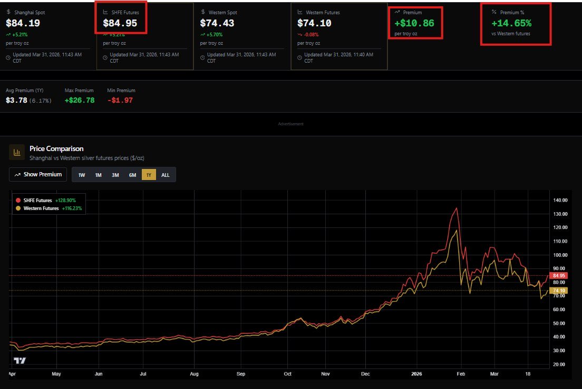
Task: Click the TradingView logo in the chart corner
Action: [x=18, y=360]
